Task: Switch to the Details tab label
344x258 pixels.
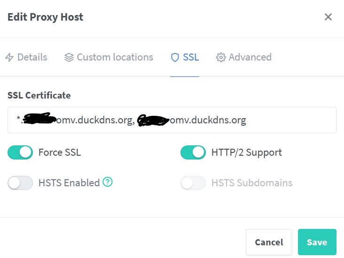Action: pyautogui.click(x=32, y=57)
